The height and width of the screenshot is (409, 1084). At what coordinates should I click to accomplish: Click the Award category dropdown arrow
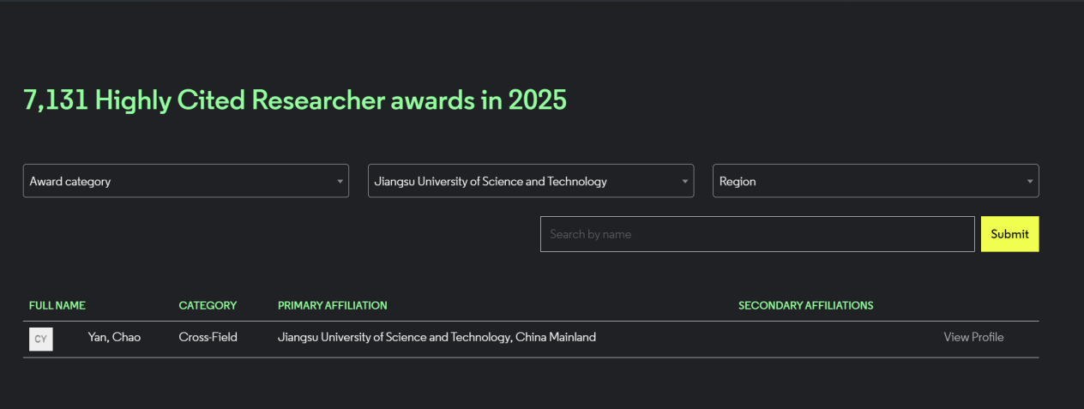340,182
